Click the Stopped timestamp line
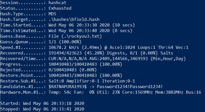Image resolution: width=205 pixels, height=112 pixels. pos(42,109)
